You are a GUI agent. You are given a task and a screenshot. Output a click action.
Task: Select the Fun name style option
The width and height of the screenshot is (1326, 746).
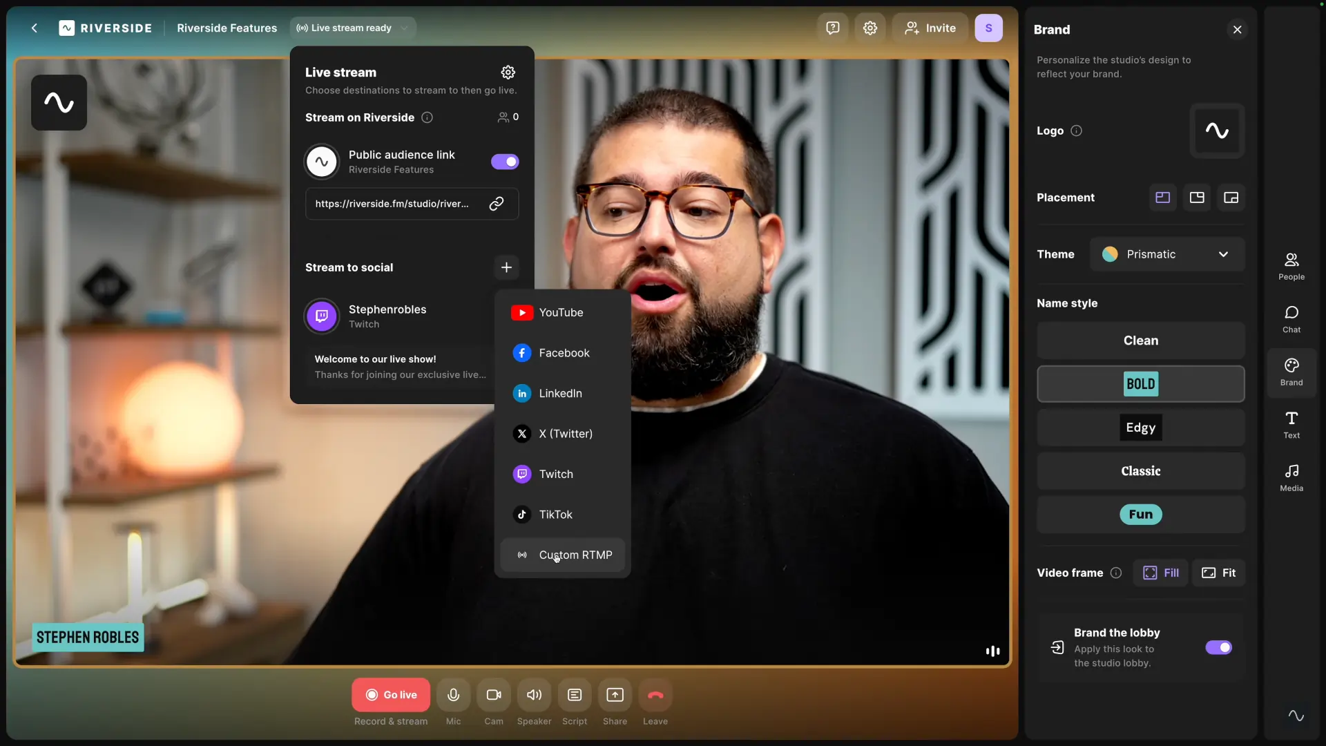[x=1140, y=514]
